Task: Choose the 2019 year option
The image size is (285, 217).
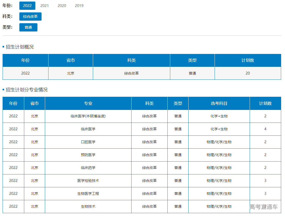Action: click(79, 6)
